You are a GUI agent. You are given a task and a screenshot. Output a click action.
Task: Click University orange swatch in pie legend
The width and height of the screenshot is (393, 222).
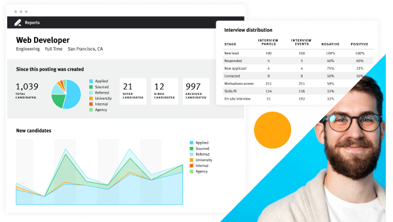[91, 98]
